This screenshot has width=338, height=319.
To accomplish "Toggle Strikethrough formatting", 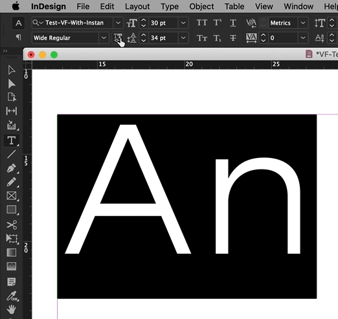I will coord(233,38).
